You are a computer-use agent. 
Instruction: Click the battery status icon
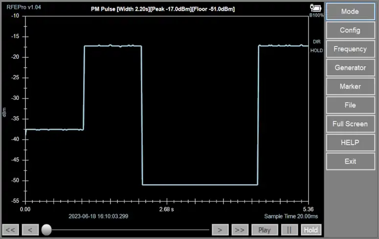click(314, 7)
